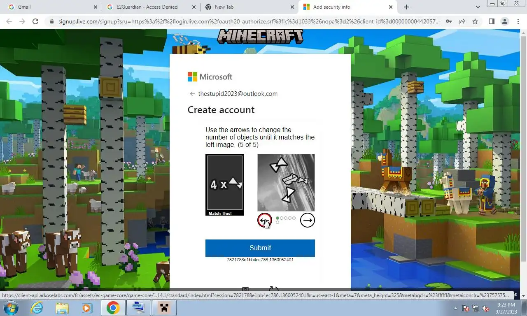Close the Add security info tab
527x316 pixels.
391,7
